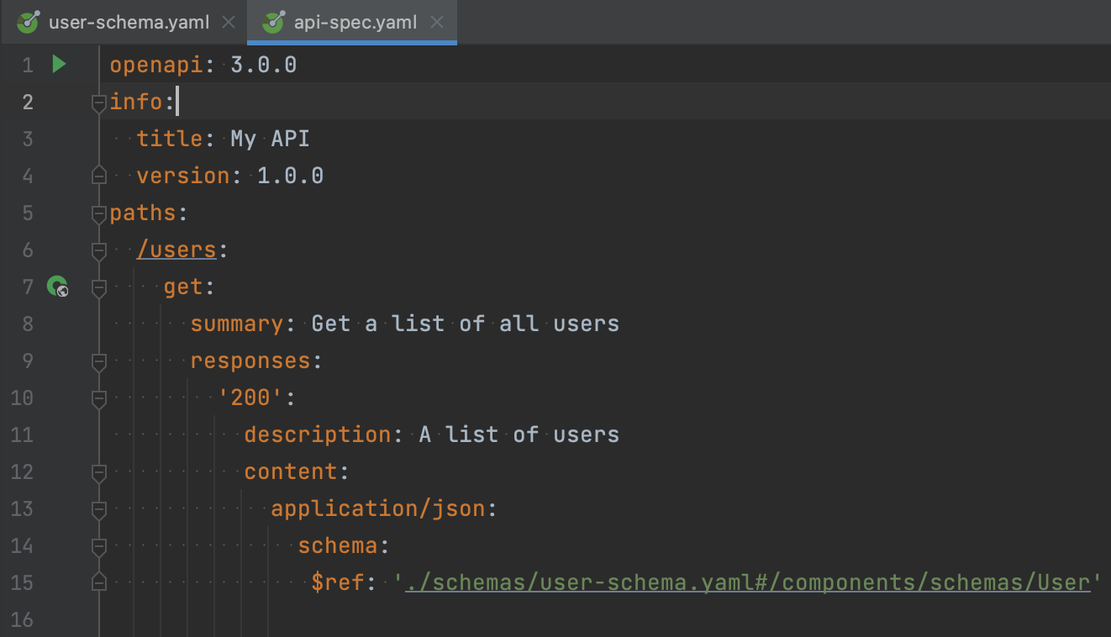Click line number 10 in the gutter
The image size is (1111, 637).
(22, 397)
